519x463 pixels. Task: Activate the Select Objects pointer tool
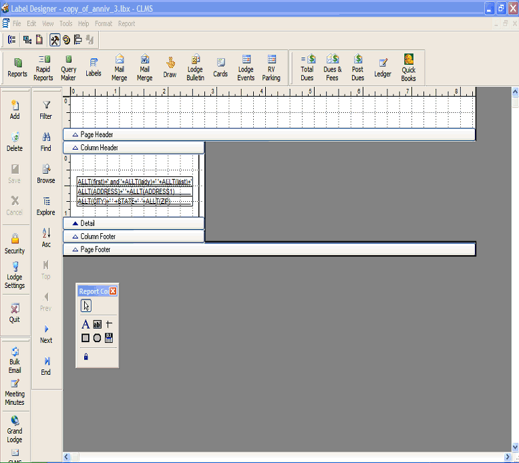[x=86, y=306]
